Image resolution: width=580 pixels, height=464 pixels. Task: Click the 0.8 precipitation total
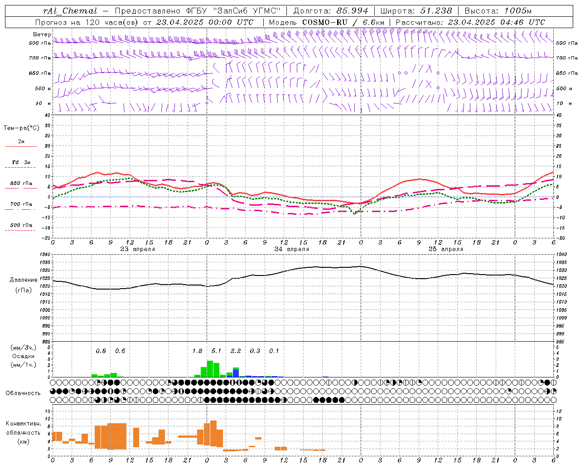click(101, 351)
